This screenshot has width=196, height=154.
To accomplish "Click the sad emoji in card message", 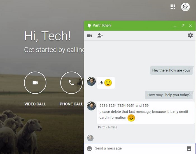I will 131,118.
